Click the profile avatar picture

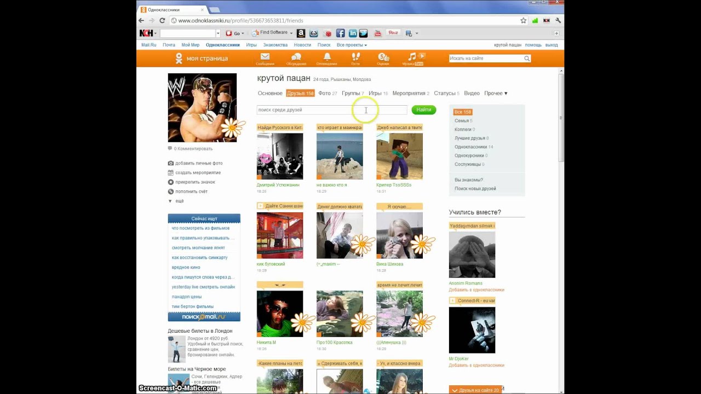tap(202, 108)
